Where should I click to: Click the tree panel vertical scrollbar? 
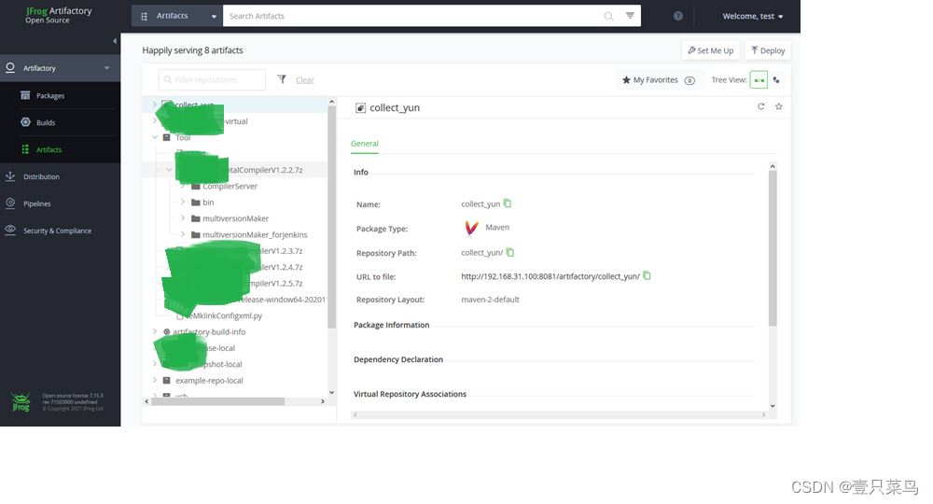pyautogui.click(x=331, y=217)
